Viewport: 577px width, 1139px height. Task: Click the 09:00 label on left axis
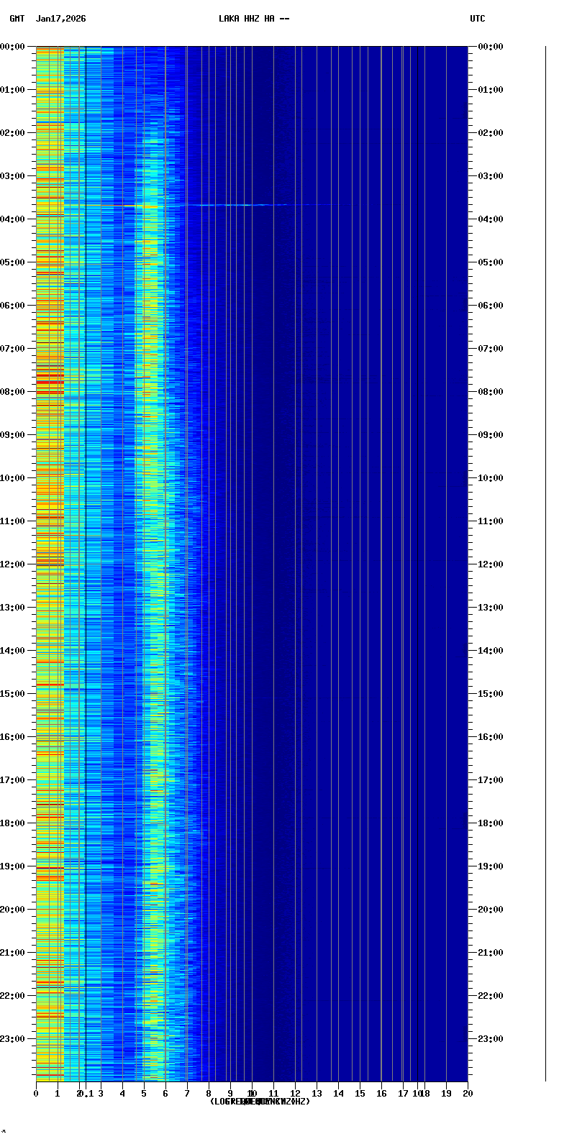pyautogui.click(x=12, y=435)
